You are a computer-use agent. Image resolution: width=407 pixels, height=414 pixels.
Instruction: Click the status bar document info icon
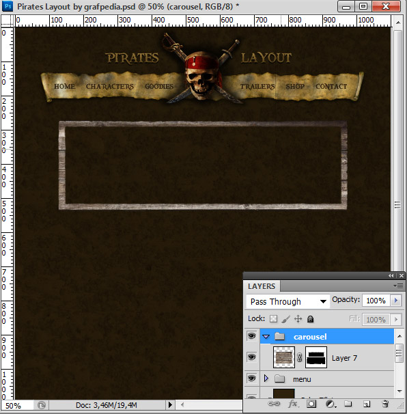42,404
